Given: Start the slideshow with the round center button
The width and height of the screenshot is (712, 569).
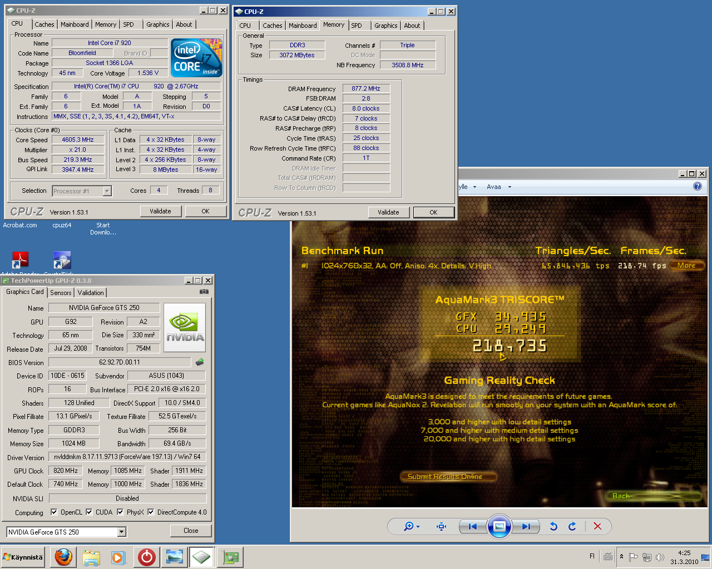Looking at the screenshot, I should 499,526.
